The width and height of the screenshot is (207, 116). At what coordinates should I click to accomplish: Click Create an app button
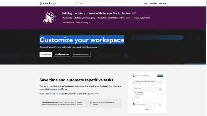pos(46,54)
